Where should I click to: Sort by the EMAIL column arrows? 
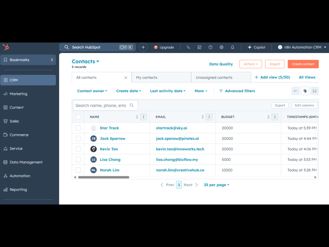click(203, 117)
